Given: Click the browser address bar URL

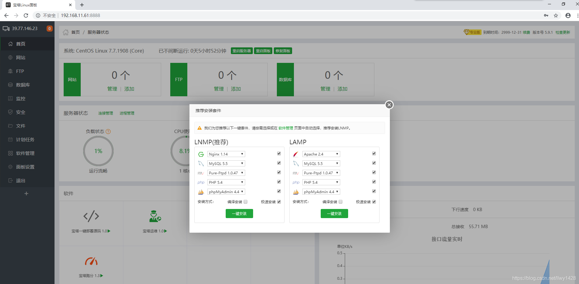Looking at the screenshot, I should [80, 15].
